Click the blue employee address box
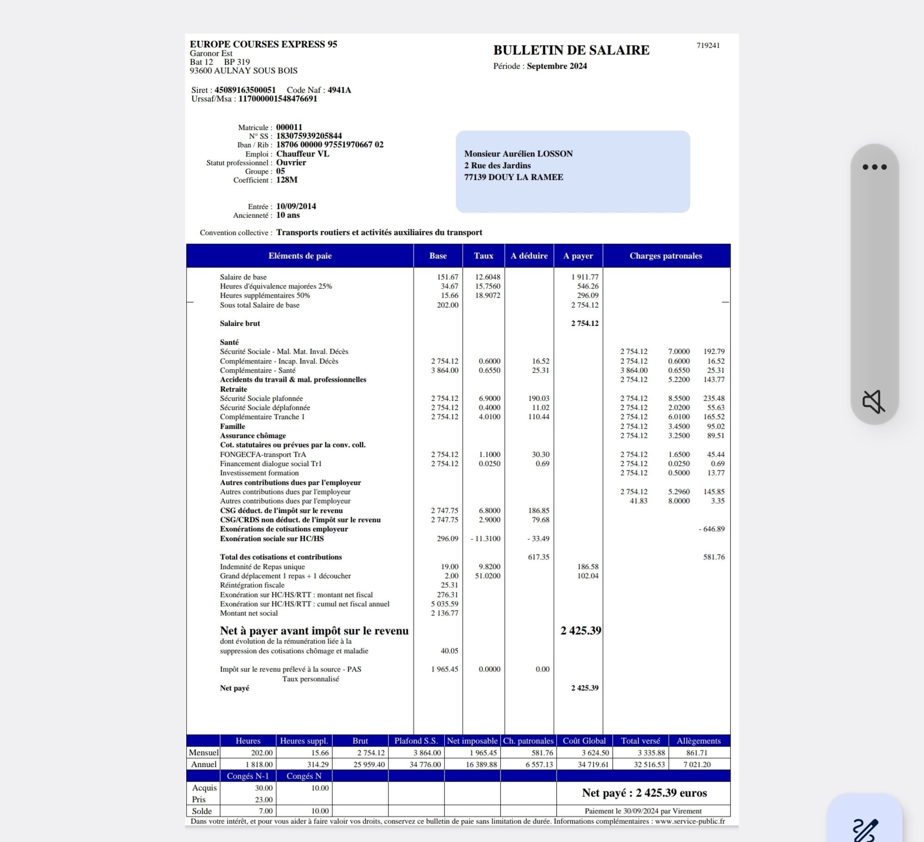The image size is (924, 842). click(x=572, y=172)
